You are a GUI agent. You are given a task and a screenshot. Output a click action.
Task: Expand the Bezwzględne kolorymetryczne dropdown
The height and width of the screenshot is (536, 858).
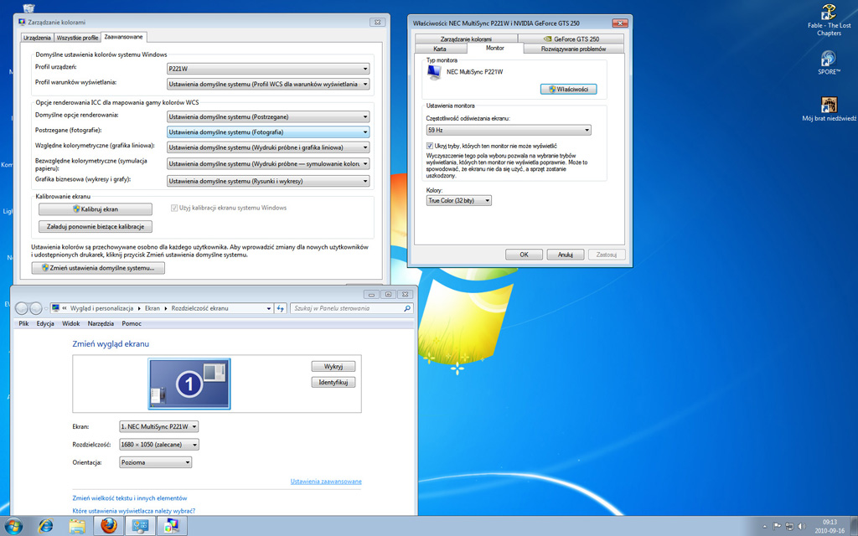268,164
